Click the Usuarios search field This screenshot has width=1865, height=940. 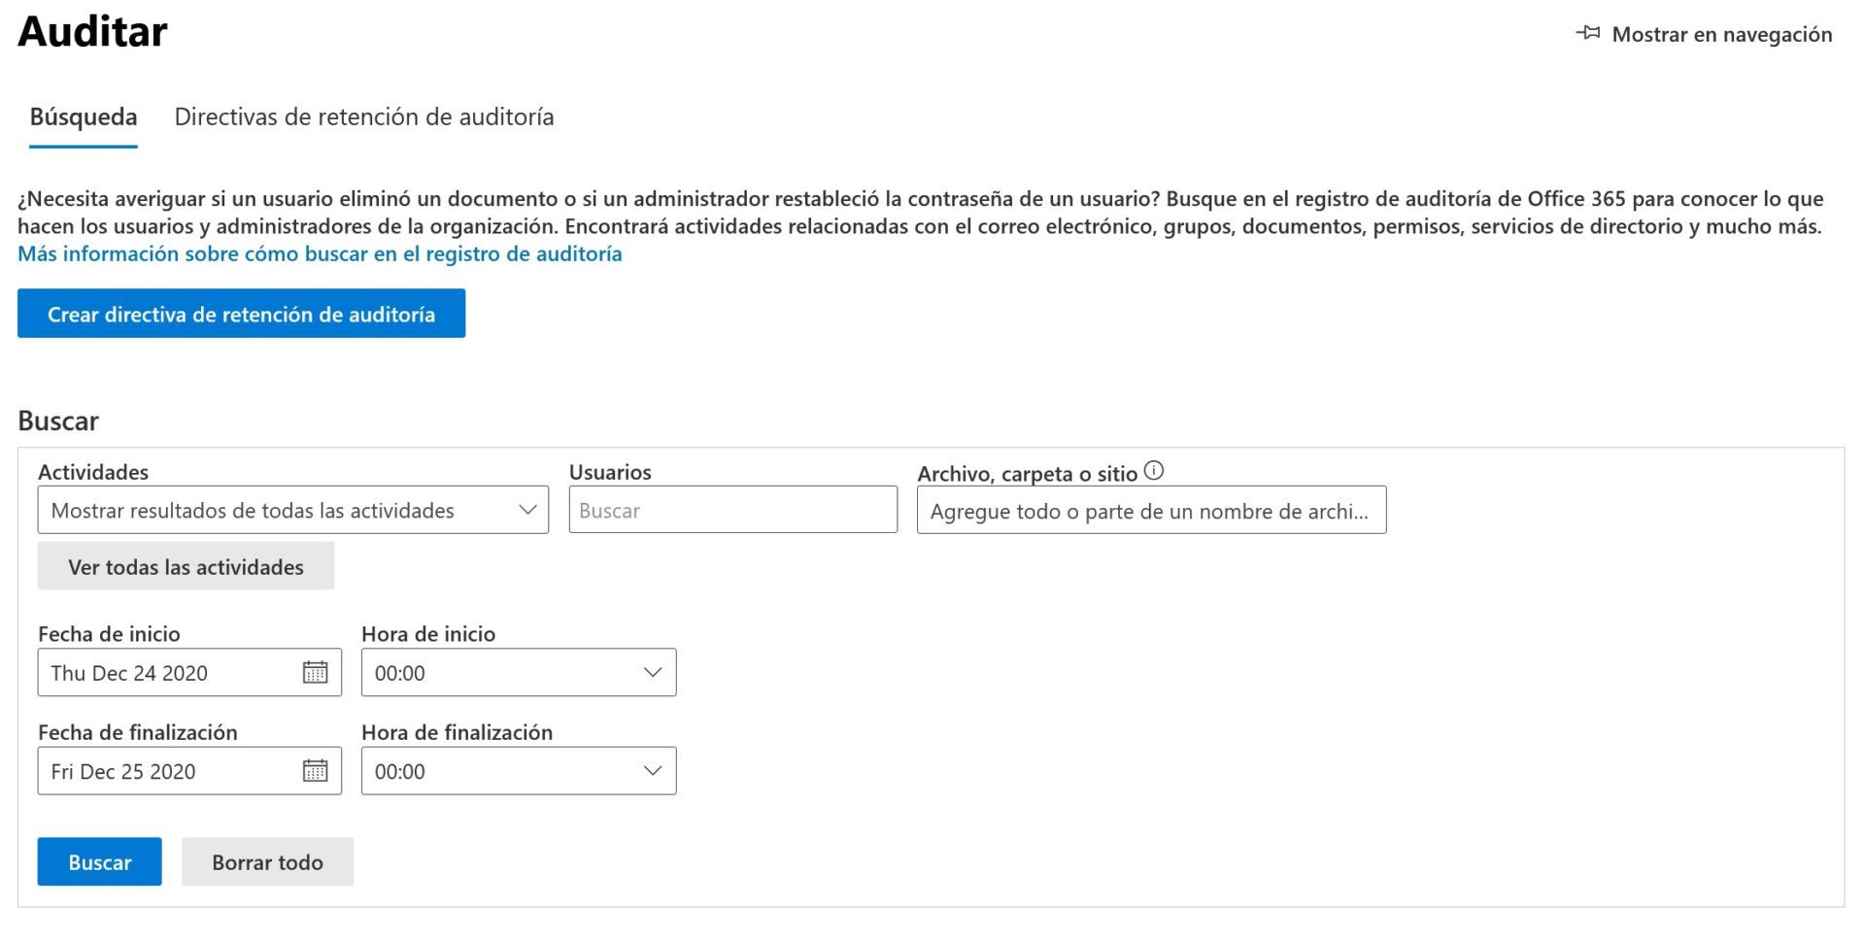coord(733,509)
